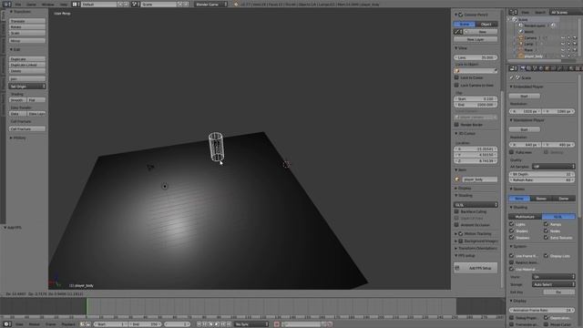Collapse the Edit panel header
The height and width of the screenshot is (328, 583).
15,49
